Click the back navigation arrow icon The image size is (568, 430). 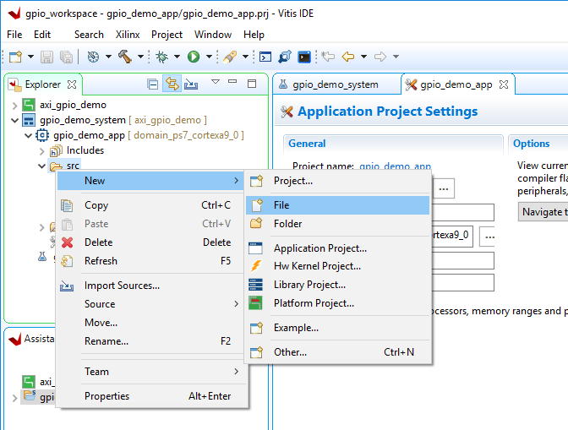347,57
